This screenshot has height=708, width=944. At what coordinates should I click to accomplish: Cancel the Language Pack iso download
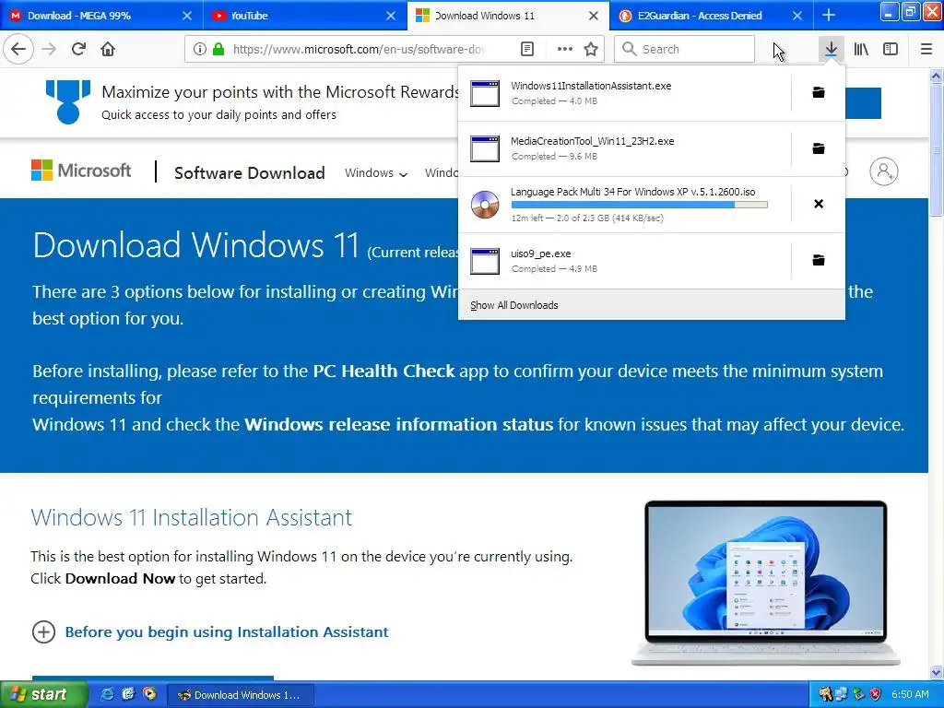click(x=819, y=204)
